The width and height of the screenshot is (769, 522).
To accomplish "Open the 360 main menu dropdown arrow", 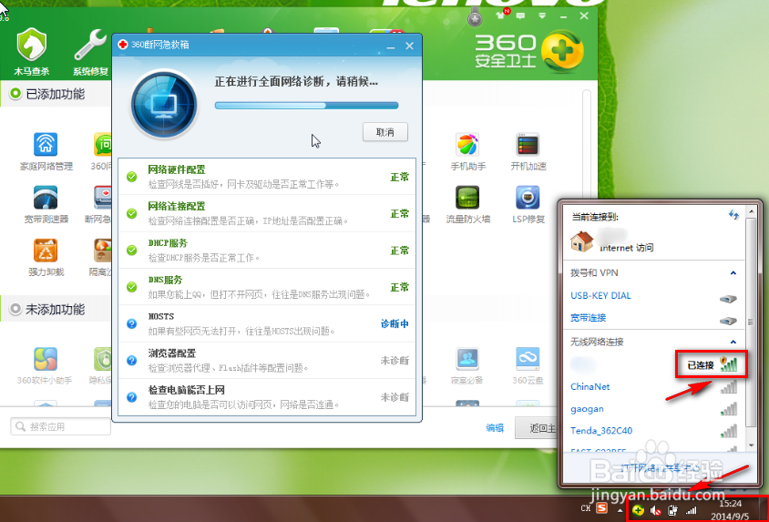I will pos(542,16).
